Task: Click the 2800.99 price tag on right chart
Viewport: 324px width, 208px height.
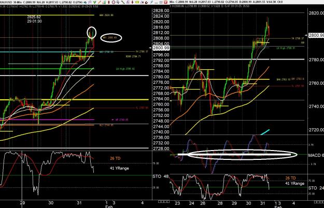Action: tap(316, 35)
